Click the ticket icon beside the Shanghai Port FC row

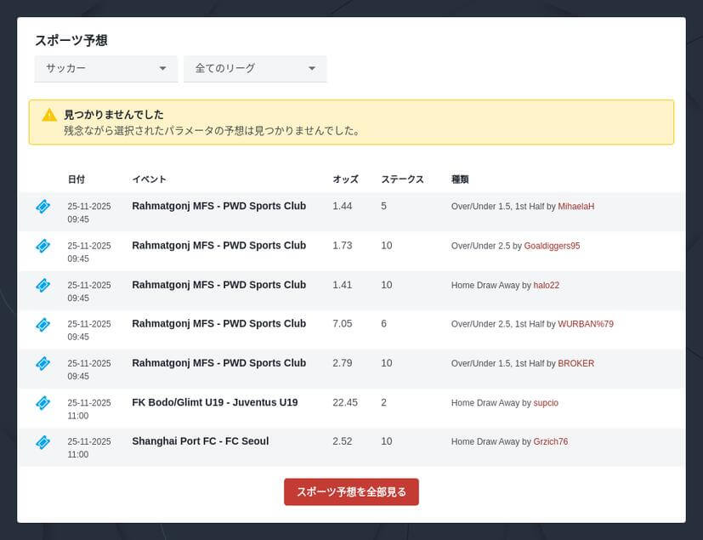click(x=43, y=441)
